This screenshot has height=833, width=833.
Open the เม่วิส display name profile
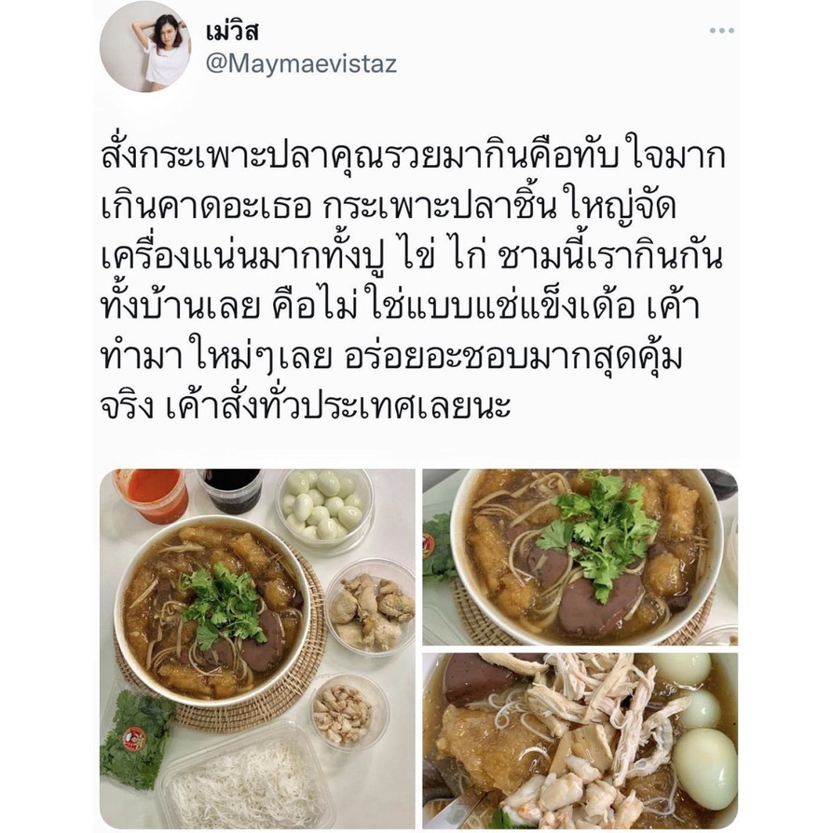click(232, 32)
